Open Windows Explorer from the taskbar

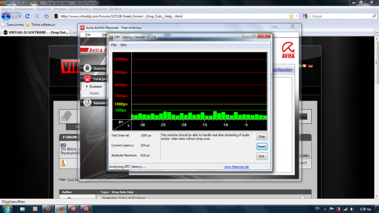[x=22, y=209]
